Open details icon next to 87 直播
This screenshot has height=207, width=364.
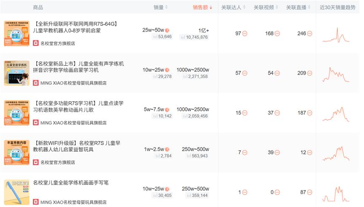coord(310,192)
